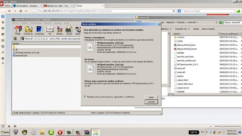Click the Cancelar button in dialog
Viewport: 242px width, 136px height.
[151, 102]
